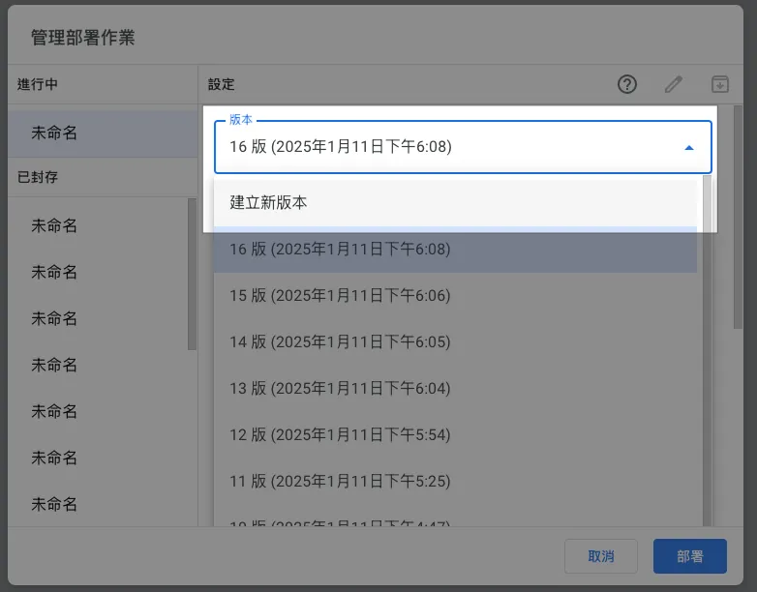Collapse the 版本 dropdown using its arrow
This screenshot has height=592, width=757.
[x=689, y=148]
